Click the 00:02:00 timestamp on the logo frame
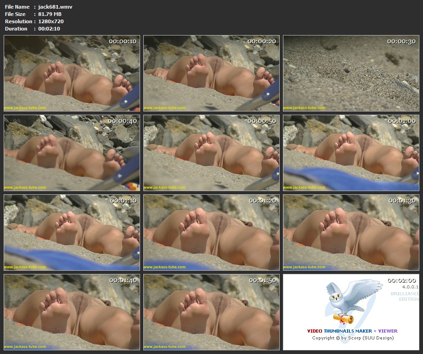This screenshot has width=423, height=354. click(x=402, y=280)
